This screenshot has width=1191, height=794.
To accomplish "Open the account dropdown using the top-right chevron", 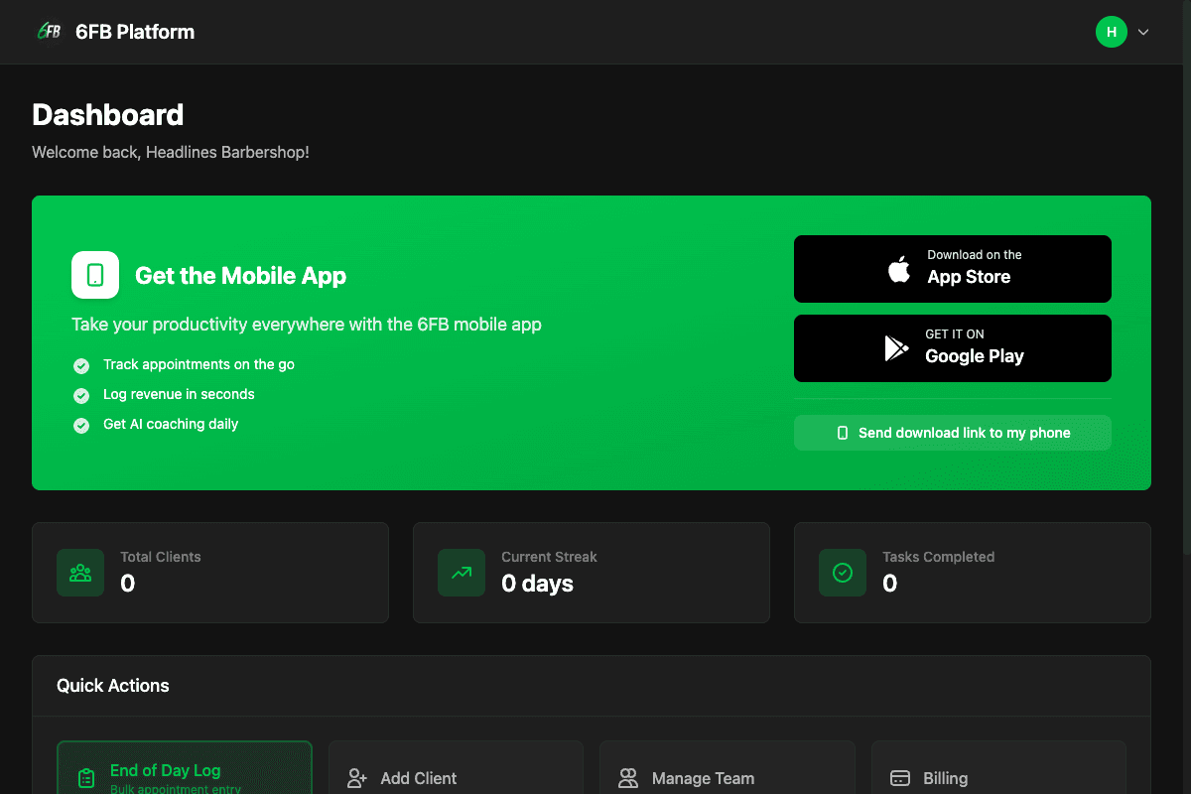I will pos(1143,31).
